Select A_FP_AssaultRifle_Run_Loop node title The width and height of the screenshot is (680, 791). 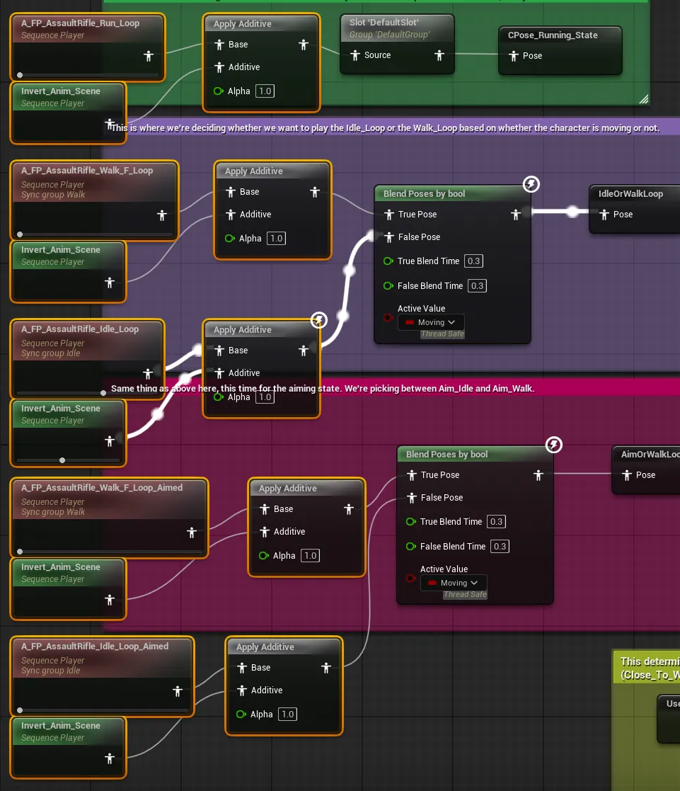tap(80, 23)
